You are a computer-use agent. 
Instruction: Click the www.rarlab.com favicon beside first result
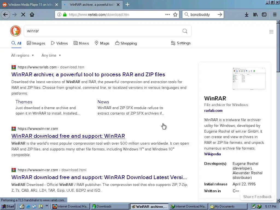coord(14,67)
